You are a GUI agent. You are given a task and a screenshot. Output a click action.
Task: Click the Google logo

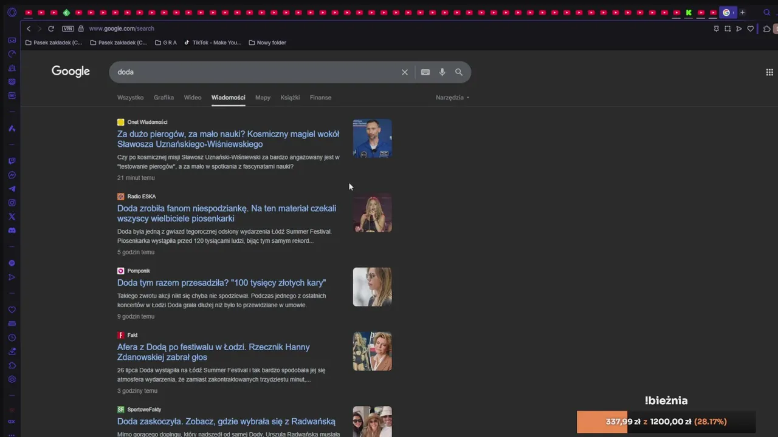tap(71, 72)
